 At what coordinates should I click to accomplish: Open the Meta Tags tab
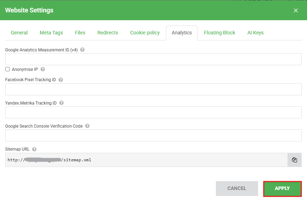coord(51,33)
